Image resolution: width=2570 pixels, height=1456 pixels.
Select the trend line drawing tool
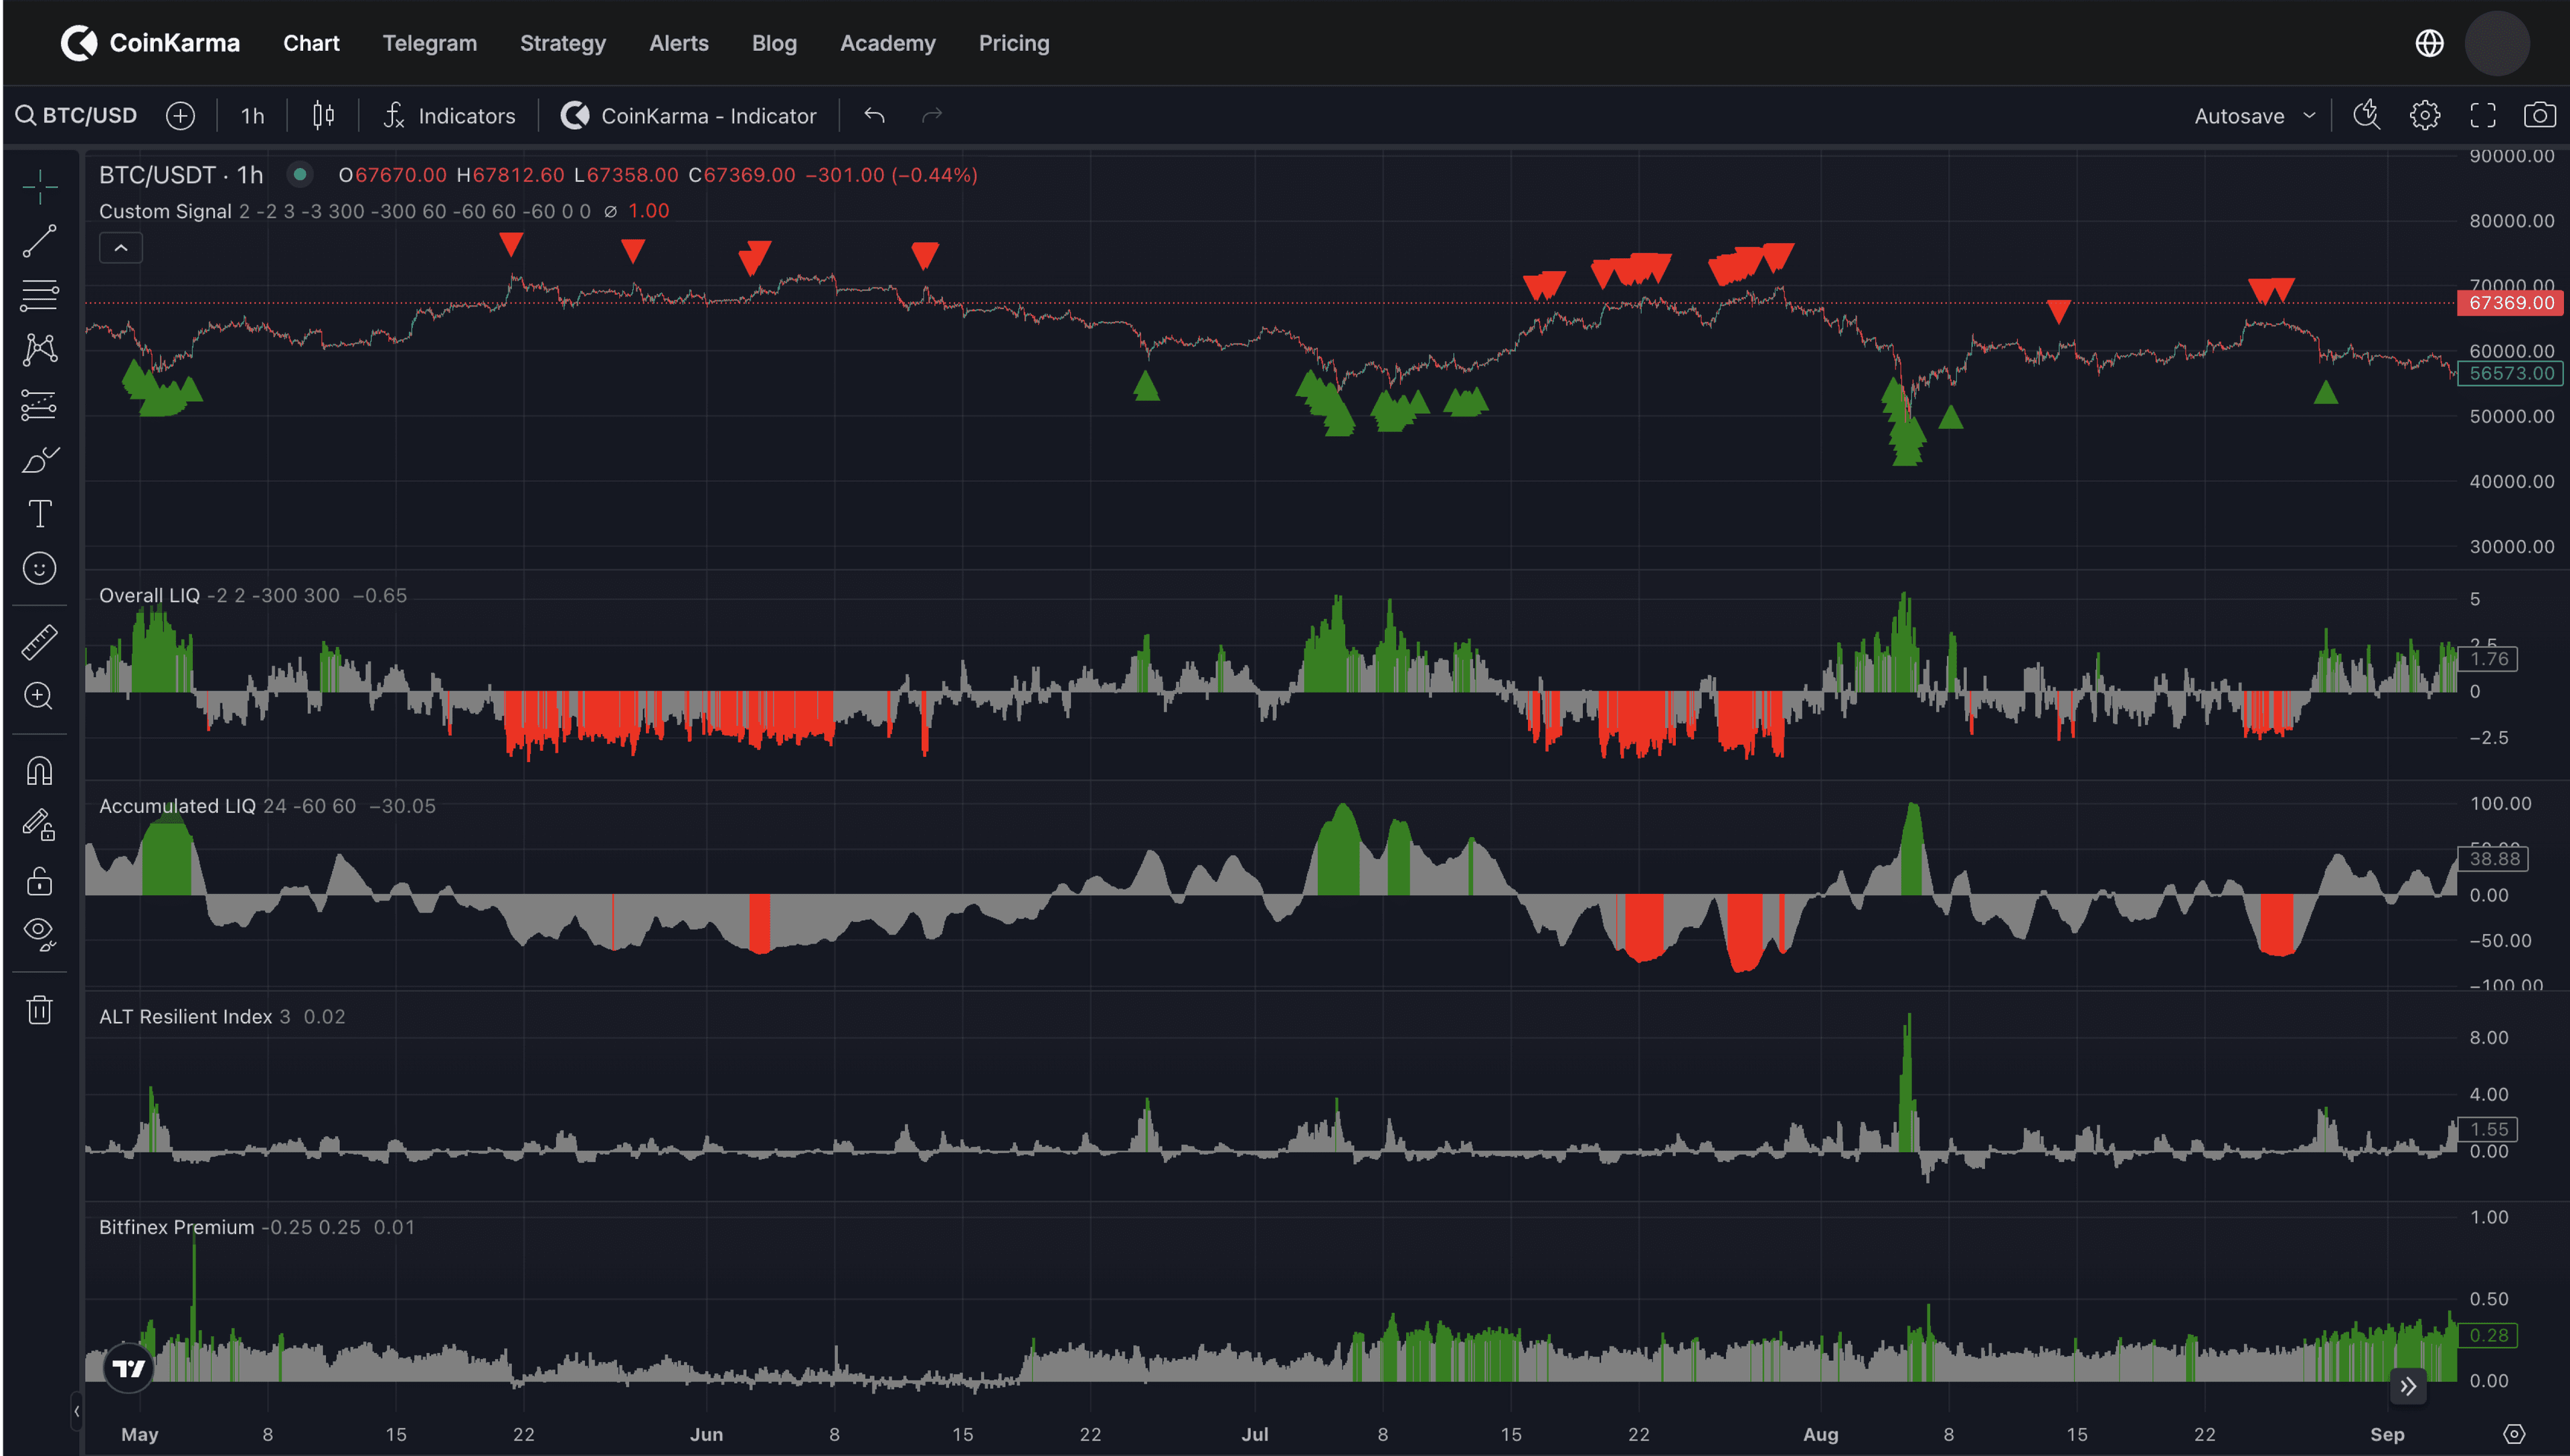(x=40, y=241)
